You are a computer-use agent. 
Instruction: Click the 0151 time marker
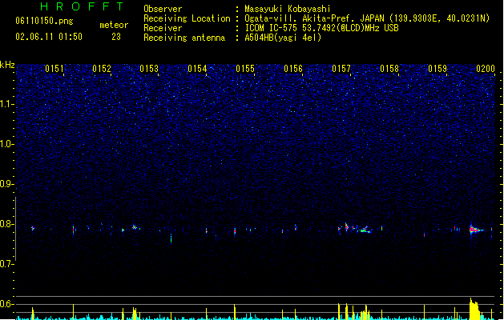coord(54,69)
